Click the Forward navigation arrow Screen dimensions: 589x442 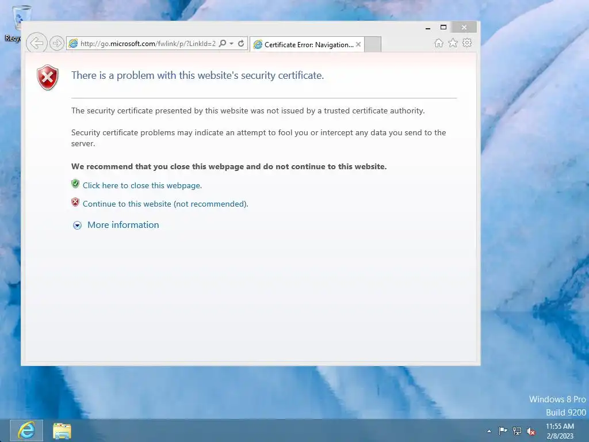57,44
